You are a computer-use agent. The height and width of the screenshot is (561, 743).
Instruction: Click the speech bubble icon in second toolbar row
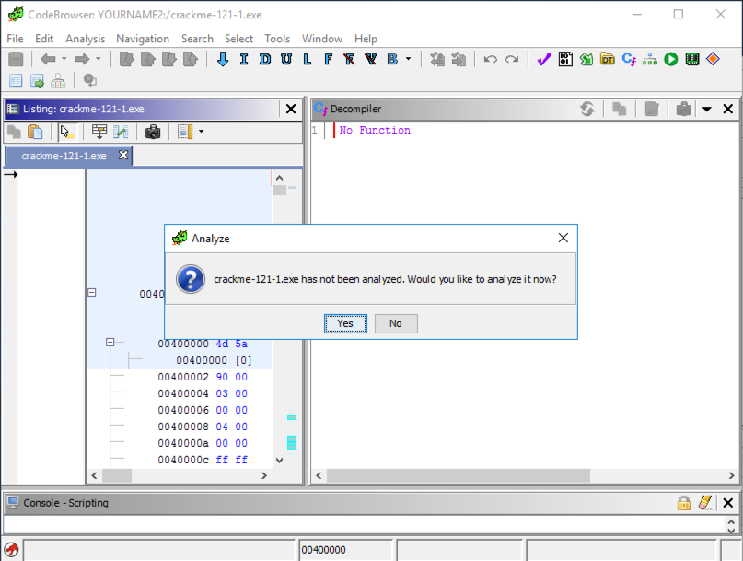click(90, 80)
